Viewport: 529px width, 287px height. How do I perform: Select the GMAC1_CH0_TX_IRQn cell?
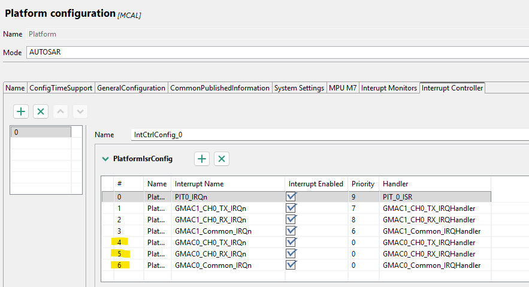(228, 208)
